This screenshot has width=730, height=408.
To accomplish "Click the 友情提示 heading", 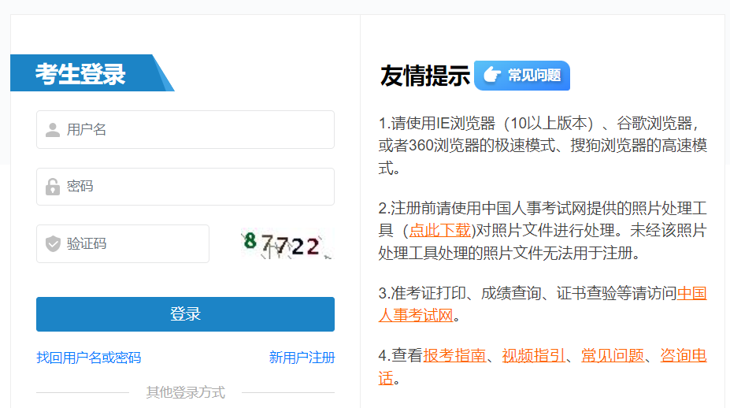I will 424,76.
